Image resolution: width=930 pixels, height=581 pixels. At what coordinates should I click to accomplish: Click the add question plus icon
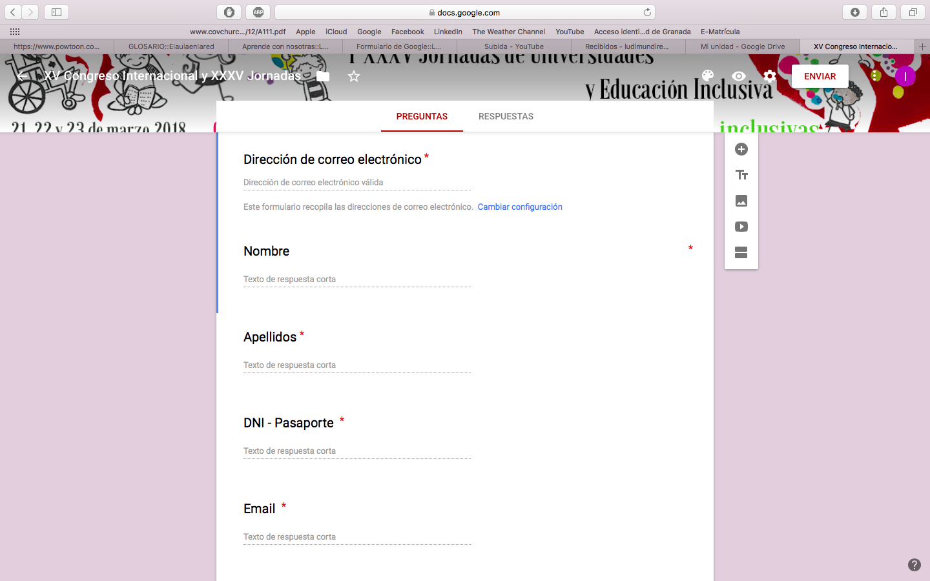741,149
